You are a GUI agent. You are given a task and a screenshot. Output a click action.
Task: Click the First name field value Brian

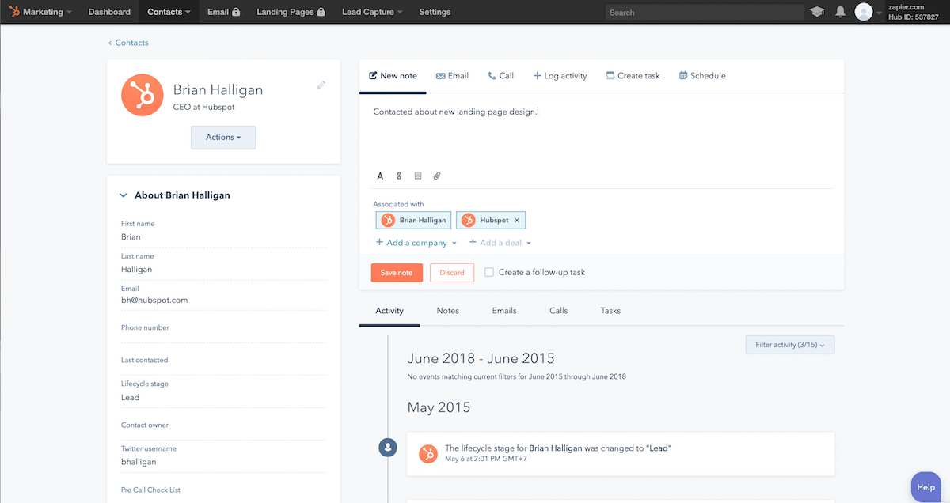(131, 236)
